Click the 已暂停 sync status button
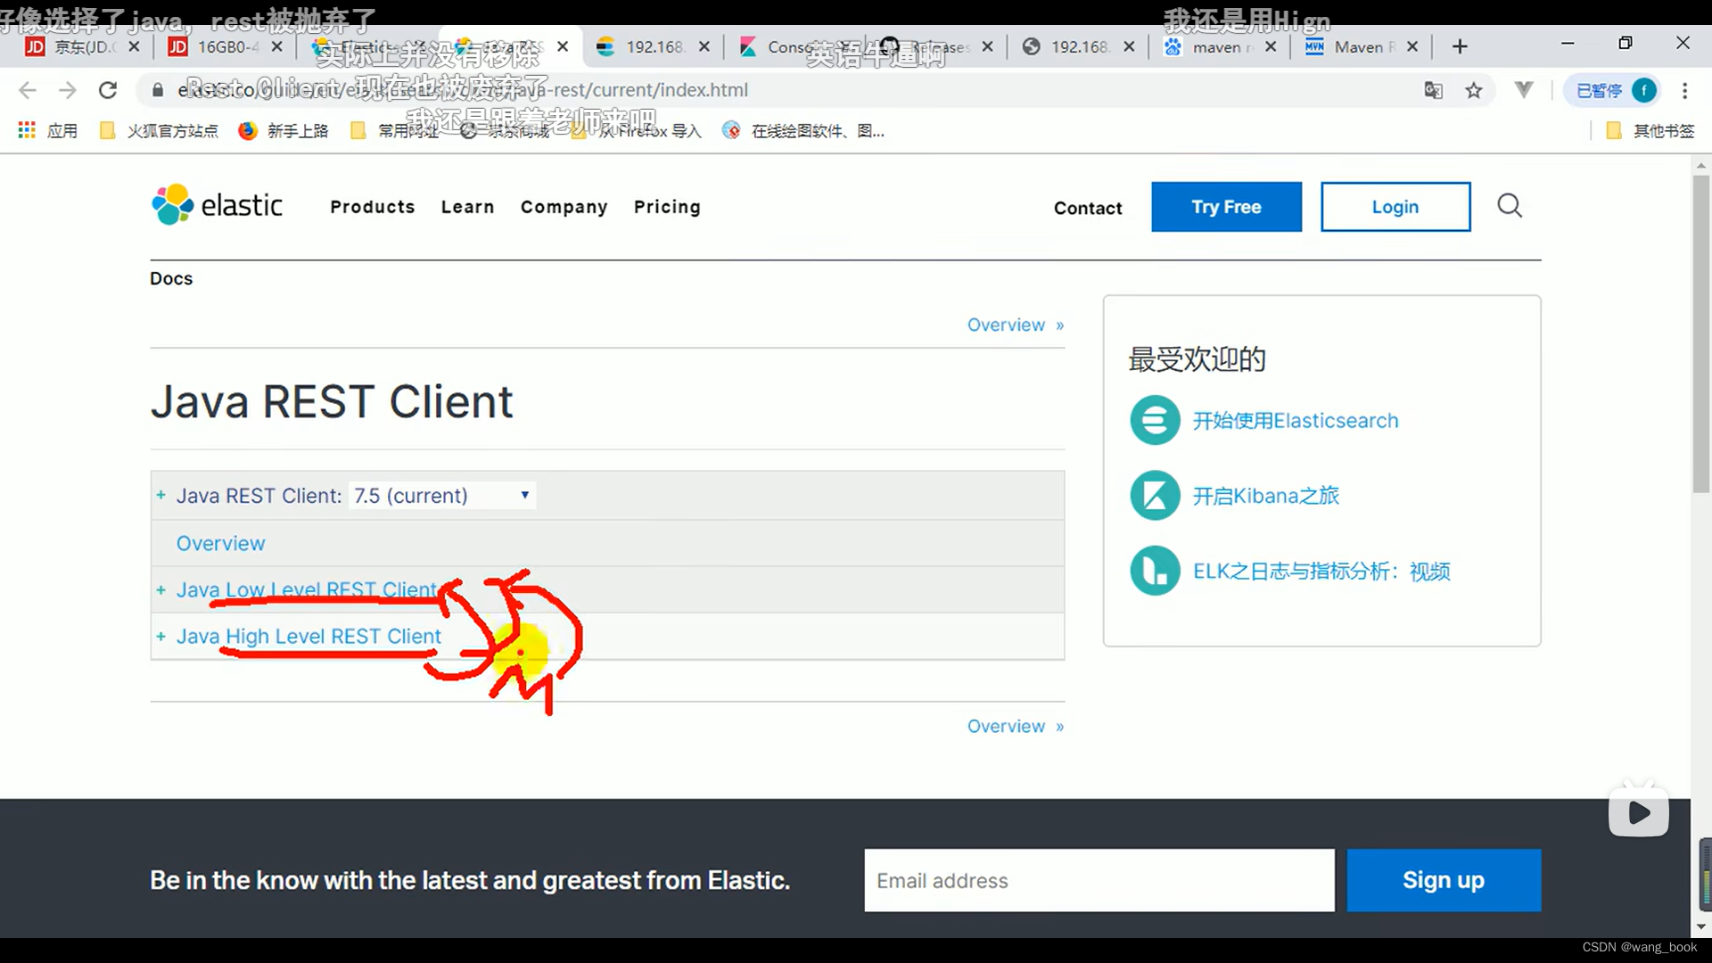The image size is (1712, 963). pos(1611,90)
